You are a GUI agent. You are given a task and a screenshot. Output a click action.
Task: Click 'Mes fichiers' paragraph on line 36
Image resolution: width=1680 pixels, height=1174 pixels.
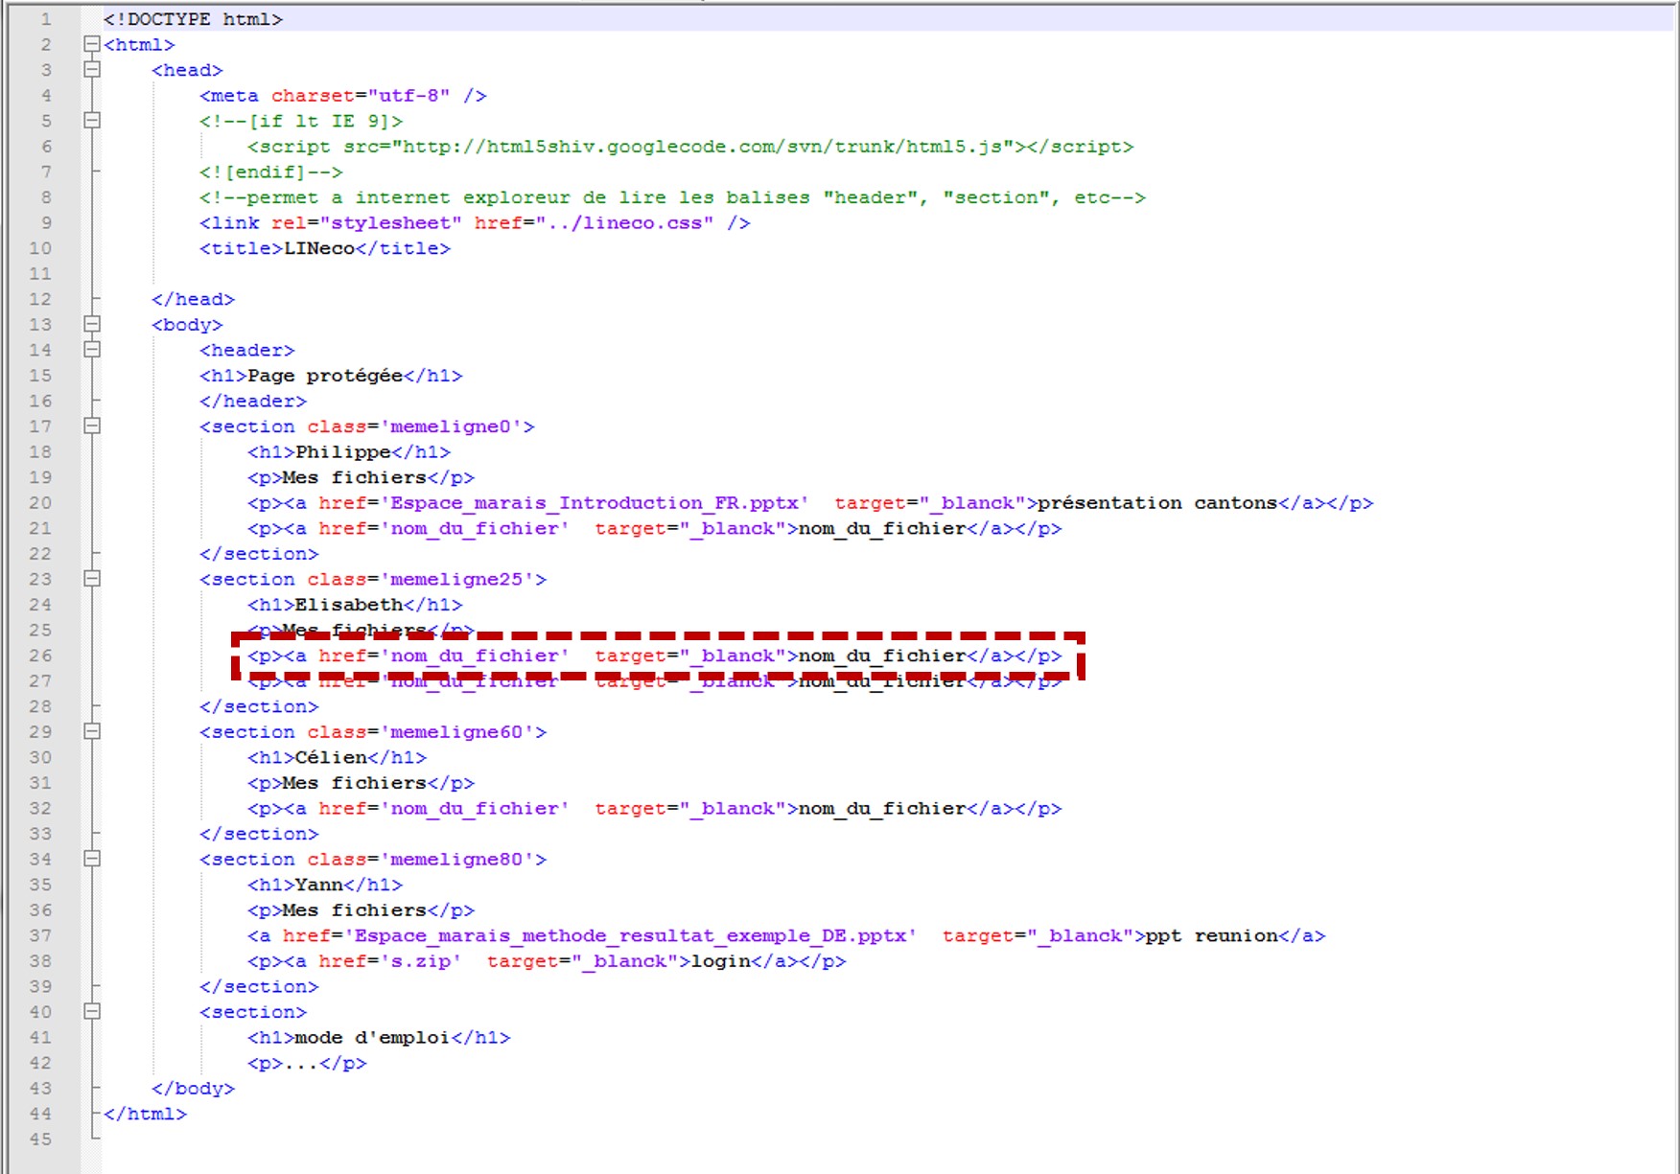tap(361, 910)
